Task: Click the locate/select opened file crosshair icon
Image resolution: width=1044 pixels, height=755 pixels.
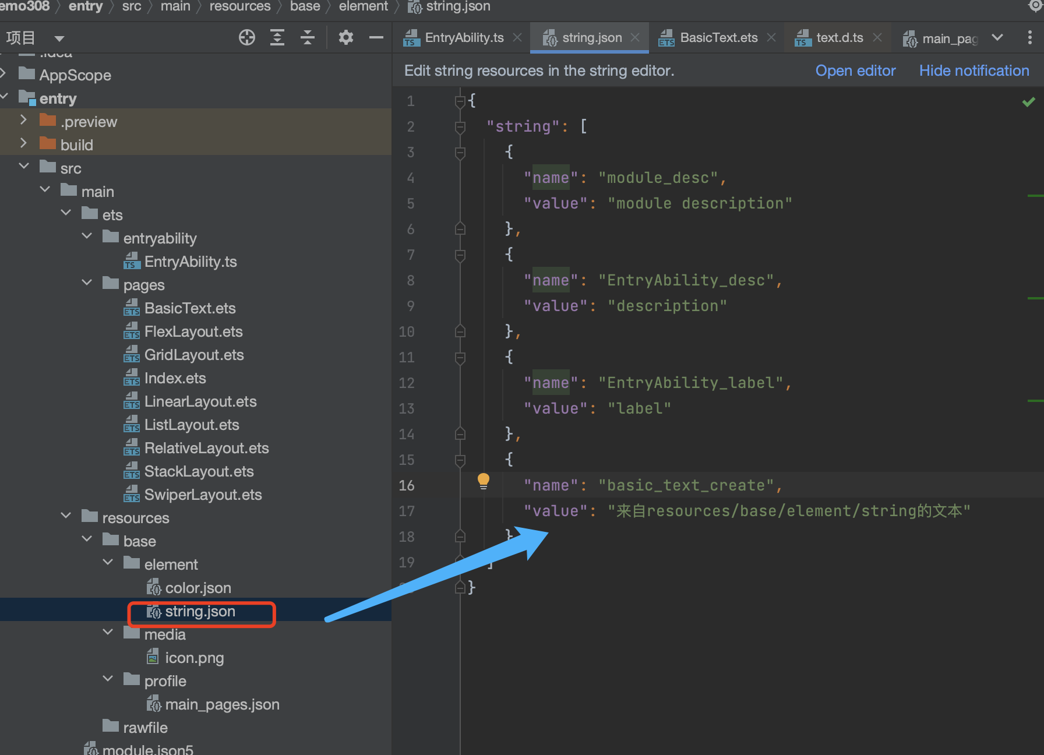Action: pyautogui.click(x=247, y=38)
